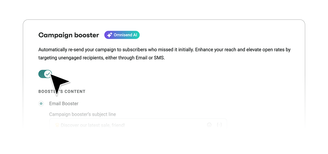Open the emoji picker in subject line field
The image size is (328, 154).
pyautogui.click(x=209, y=125)
